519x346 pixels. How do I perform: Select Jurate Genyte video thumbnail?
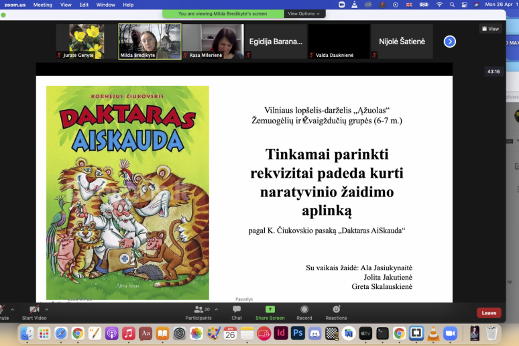pos(86,42)
